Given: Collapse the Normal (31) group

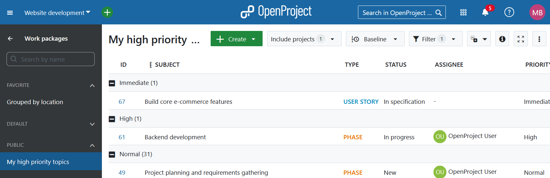Looking at the screenshot, I should (112, 155).
